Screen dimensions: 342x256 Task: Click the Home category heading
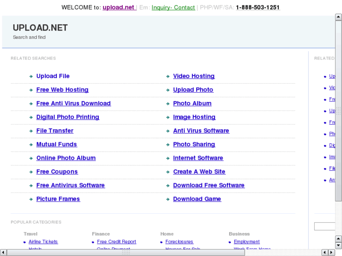click(x=167, y=234)
